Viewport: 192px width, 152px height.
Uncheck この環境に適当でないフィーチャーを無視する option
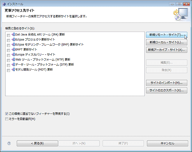point(7,114)
